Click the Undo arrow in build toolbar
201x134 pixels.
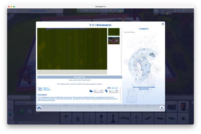point(96,11)
